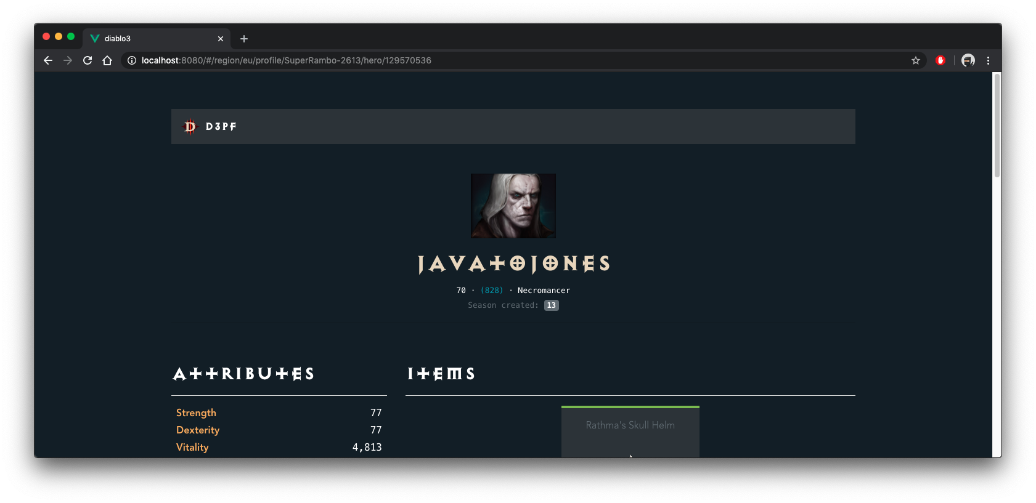The width and height of the screenshot is (1036, 503).
Task: Click the browser back arrow
Action: point(48,60)
